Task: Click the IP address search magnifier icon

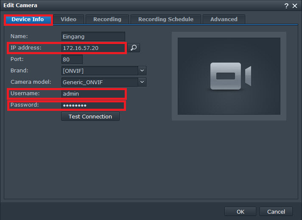Action: (134, 48)
